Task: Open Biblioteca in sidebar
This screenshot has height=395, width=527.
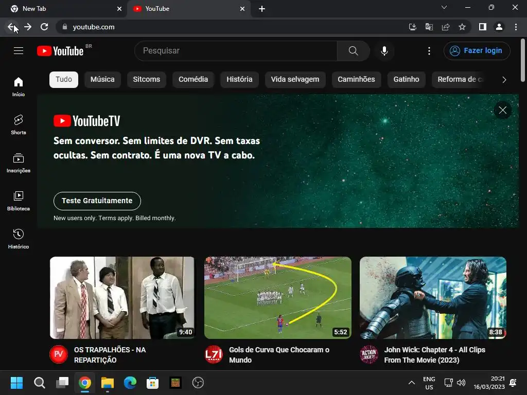Action: tap(19, 201)
